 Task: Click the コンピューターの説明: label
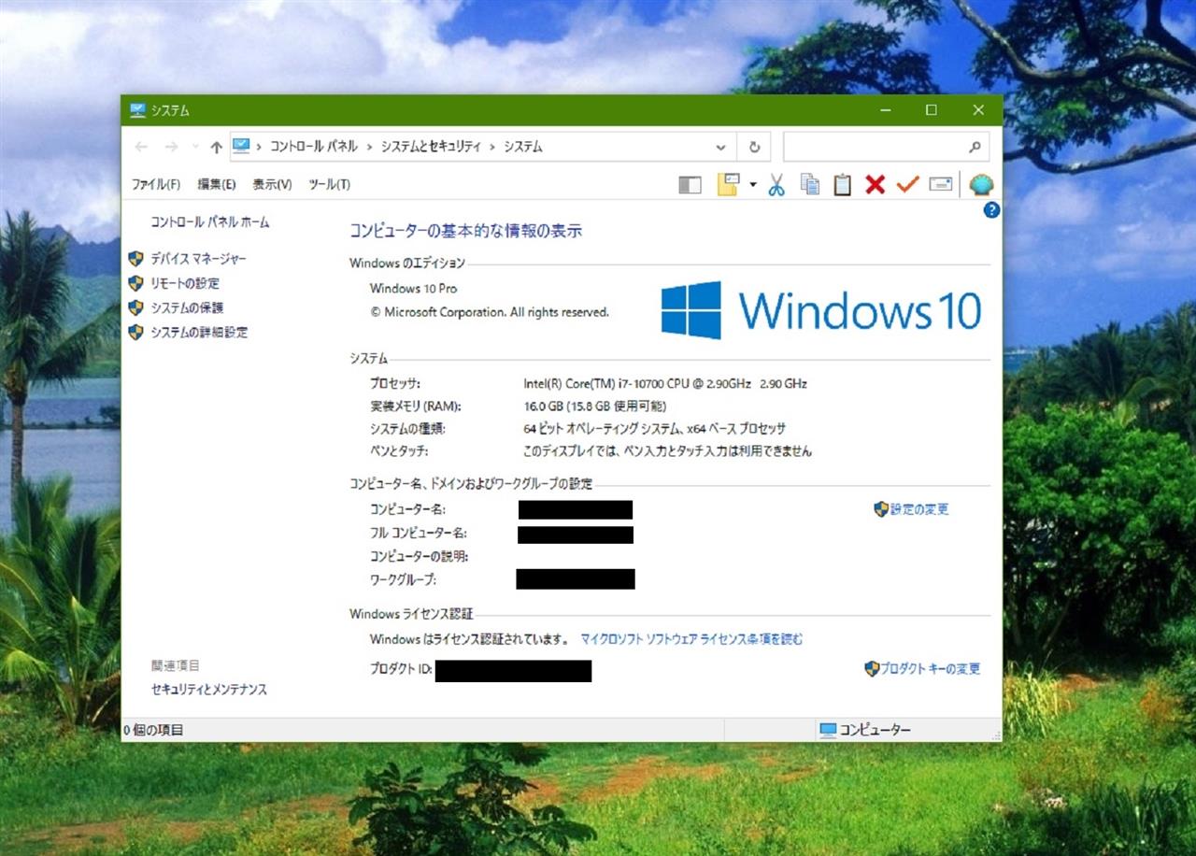(420, 556)
